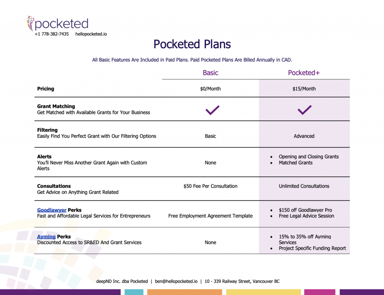
Task: Click the yellow color block in footer
Action: tap(264, 292)
